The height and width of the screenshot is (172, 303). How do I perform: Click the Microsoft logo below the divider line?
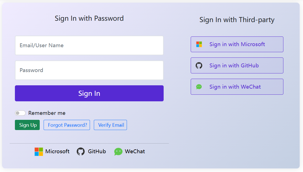click(39, 152)
